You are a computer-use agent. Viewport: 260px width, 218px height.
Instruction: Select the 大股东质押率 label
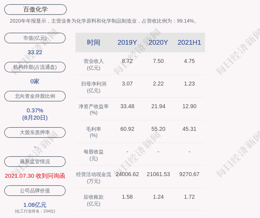pos(35,132)
